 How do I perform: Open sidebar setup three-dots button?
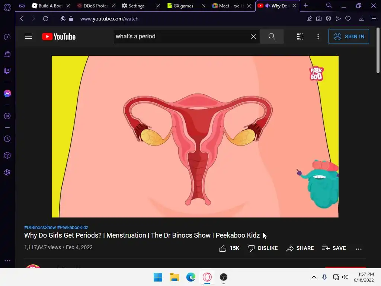click(7, 260)
